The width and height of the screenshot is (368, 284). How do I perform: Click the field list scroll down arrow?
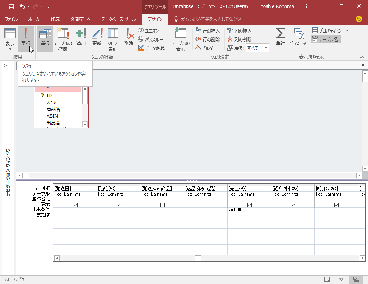pyautogui.click(x=85, y=124)
